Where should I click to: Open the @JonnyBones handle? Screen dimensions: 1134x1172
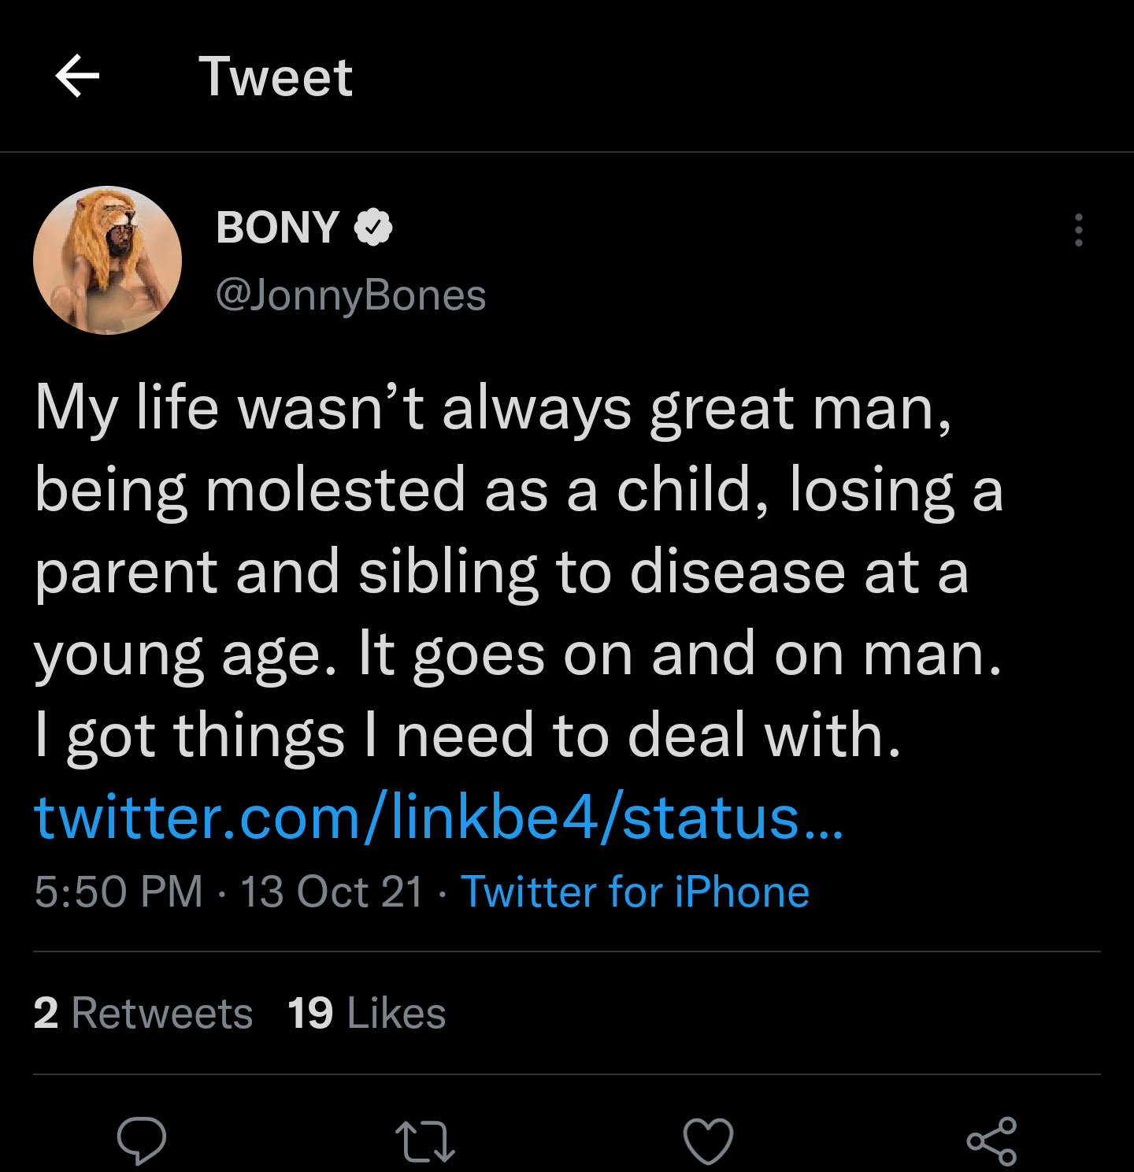[351, 295]
